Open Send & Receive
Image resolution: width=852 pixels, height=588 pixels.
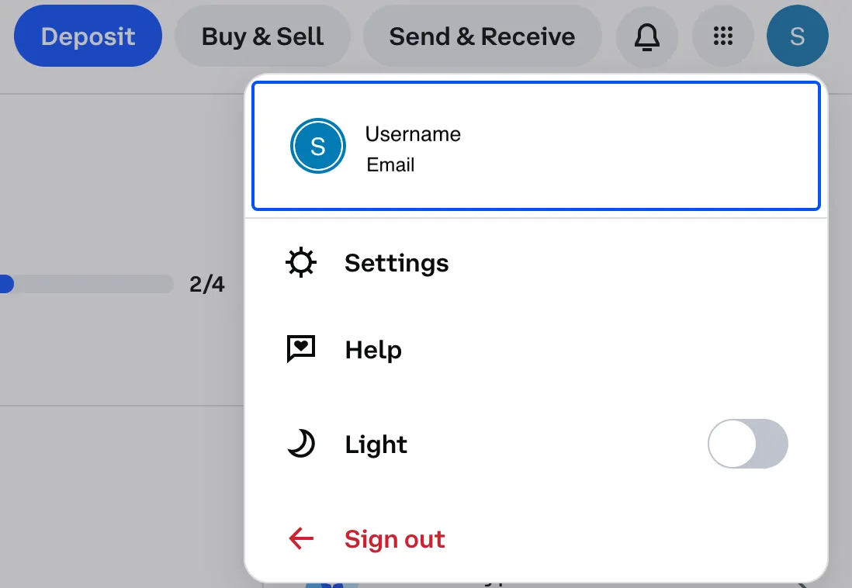coord(482,36)
